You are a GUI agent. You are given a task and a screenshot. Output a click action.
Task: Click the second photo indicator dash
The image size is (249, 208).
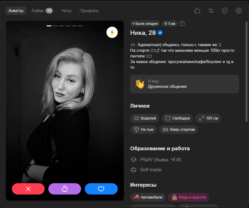pos(55,26)
